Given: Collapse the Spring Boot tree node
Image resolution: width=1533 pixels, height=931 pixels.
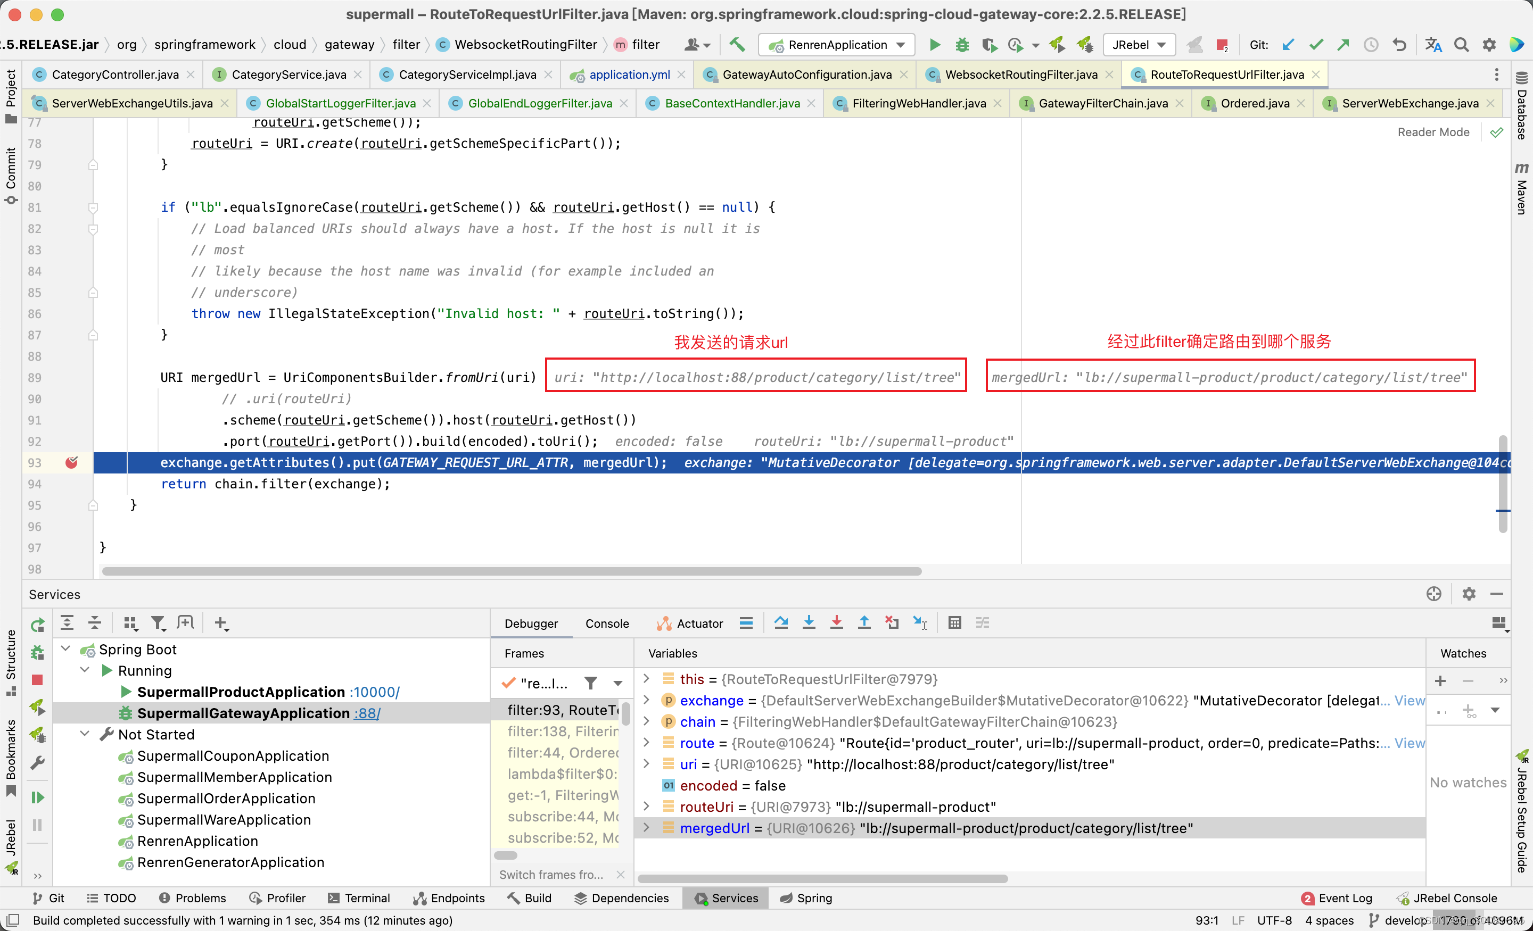Looking at the screenshot, I should [65, 649].
